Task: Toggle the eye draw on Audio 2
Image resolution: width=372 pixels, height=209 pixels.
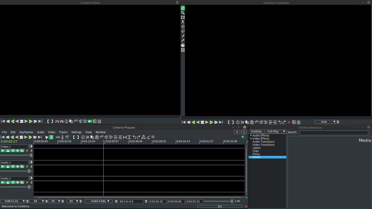Action: tap(13, 182)
